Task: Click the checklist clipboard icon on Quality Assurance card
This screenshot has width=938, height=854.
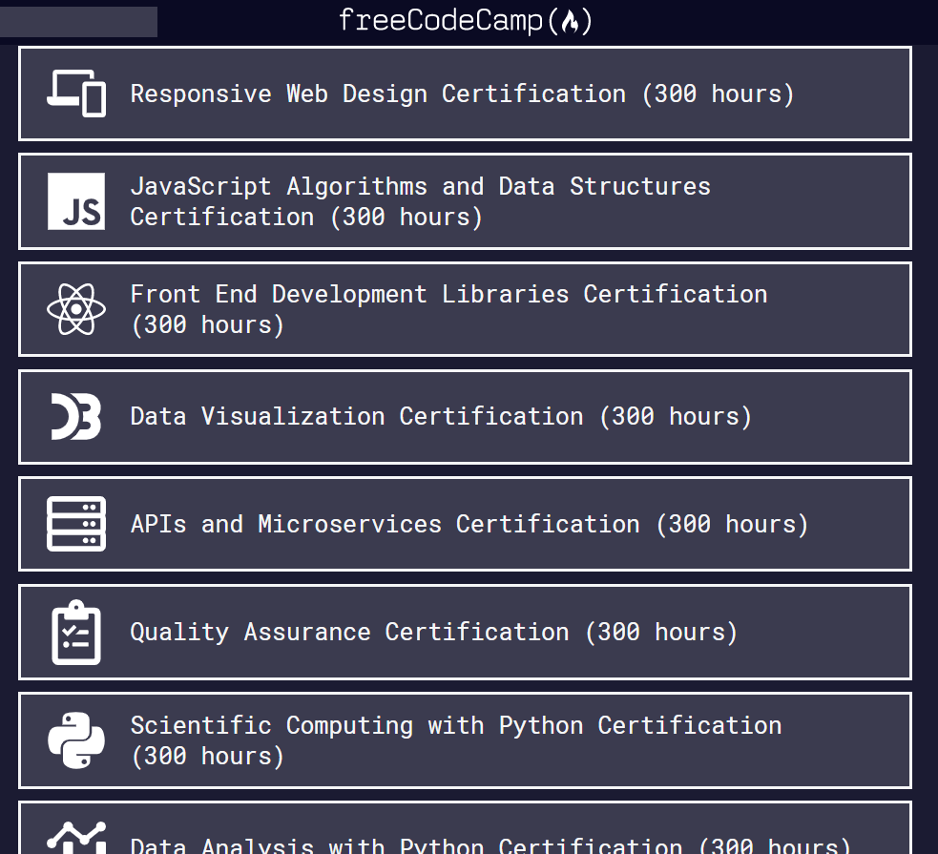Action: (x=75, y=632)
